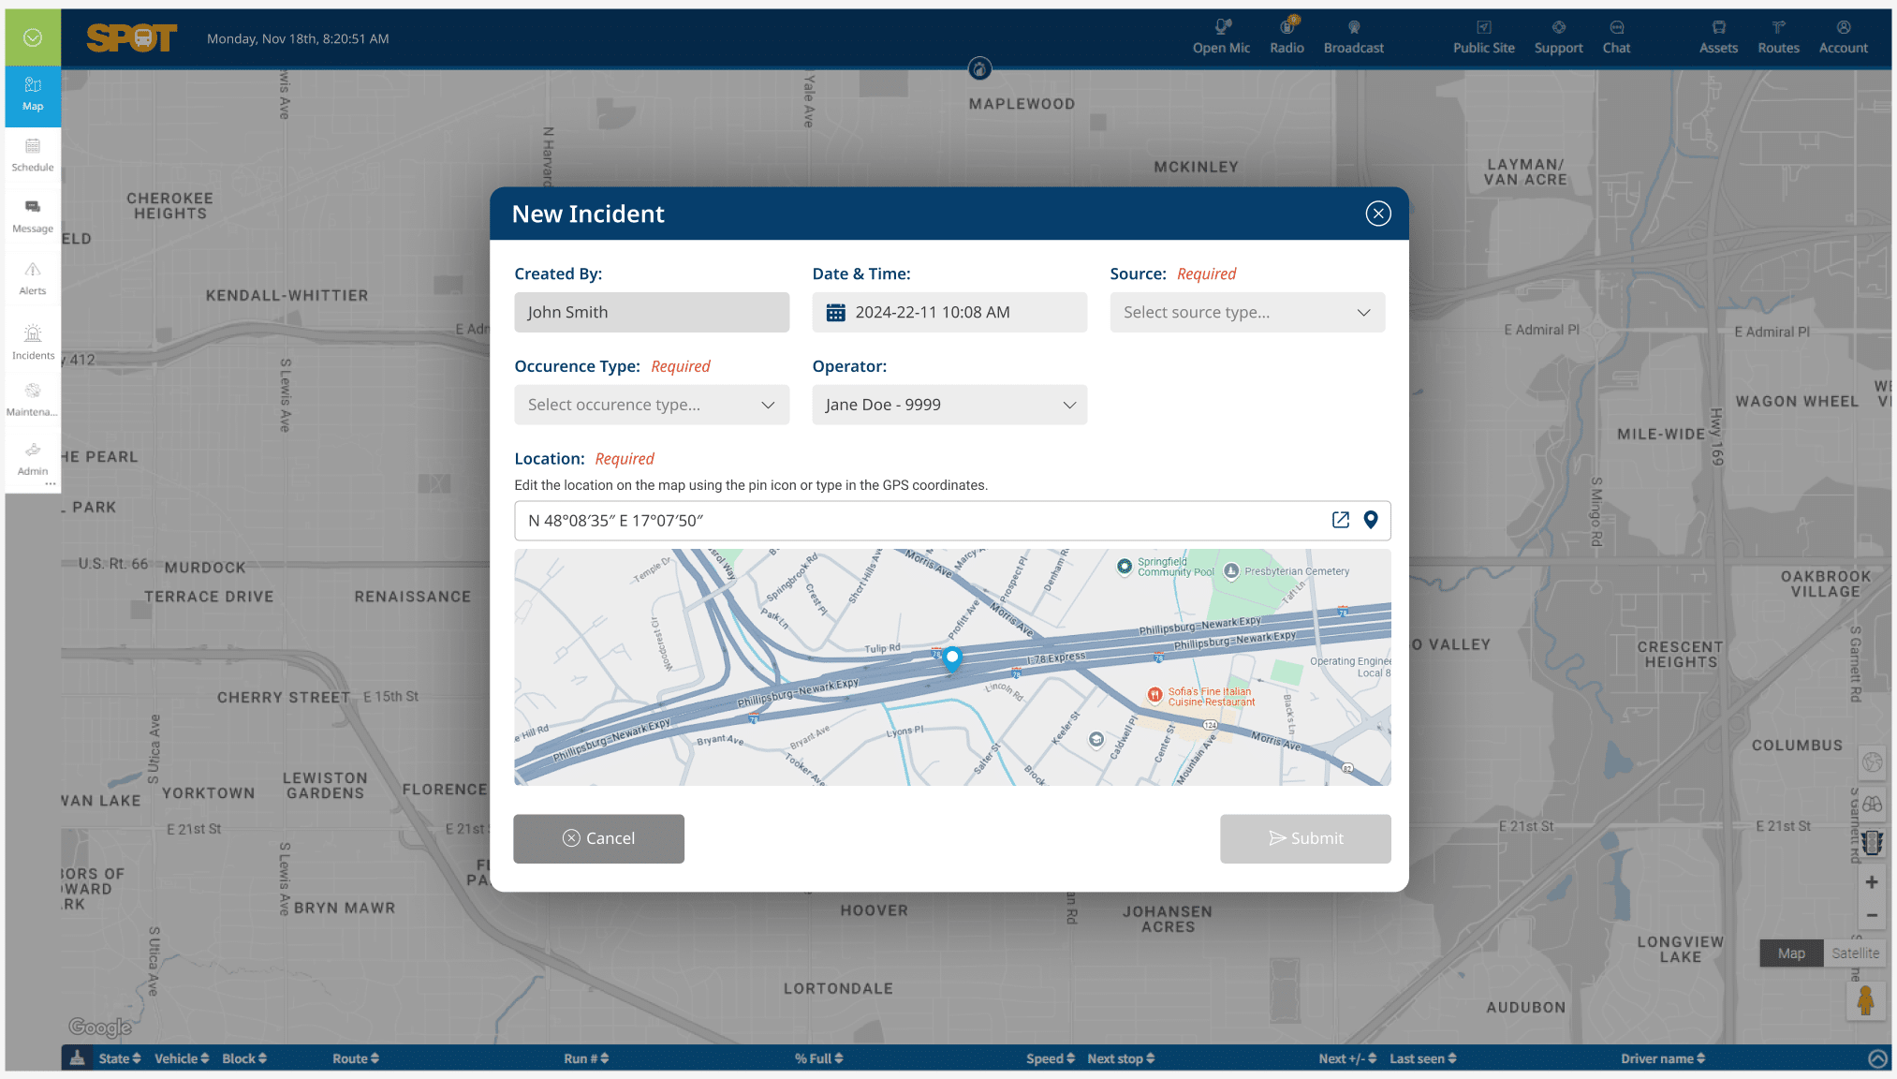This screenshot has width=1897, height=1079.
Task: Open the Schedule sidebar panel
Action: point(33,155)
